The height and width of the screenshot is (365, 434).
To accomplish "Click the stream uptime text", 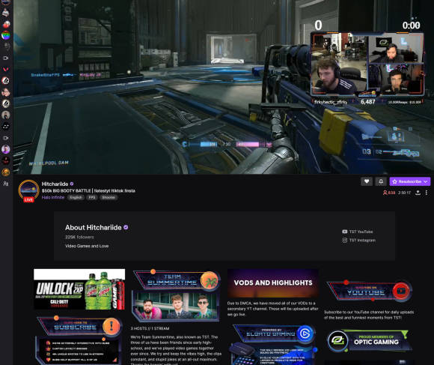I will click(404, 193).
